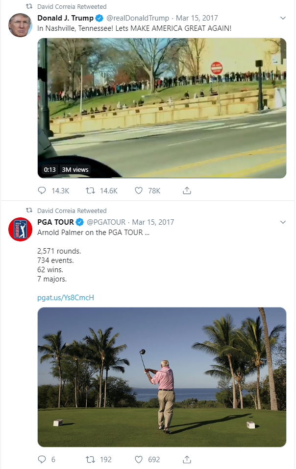Click Trump's verified badge
The height and width of the screenshot is (469, 296).
click(x=100, y=18)
